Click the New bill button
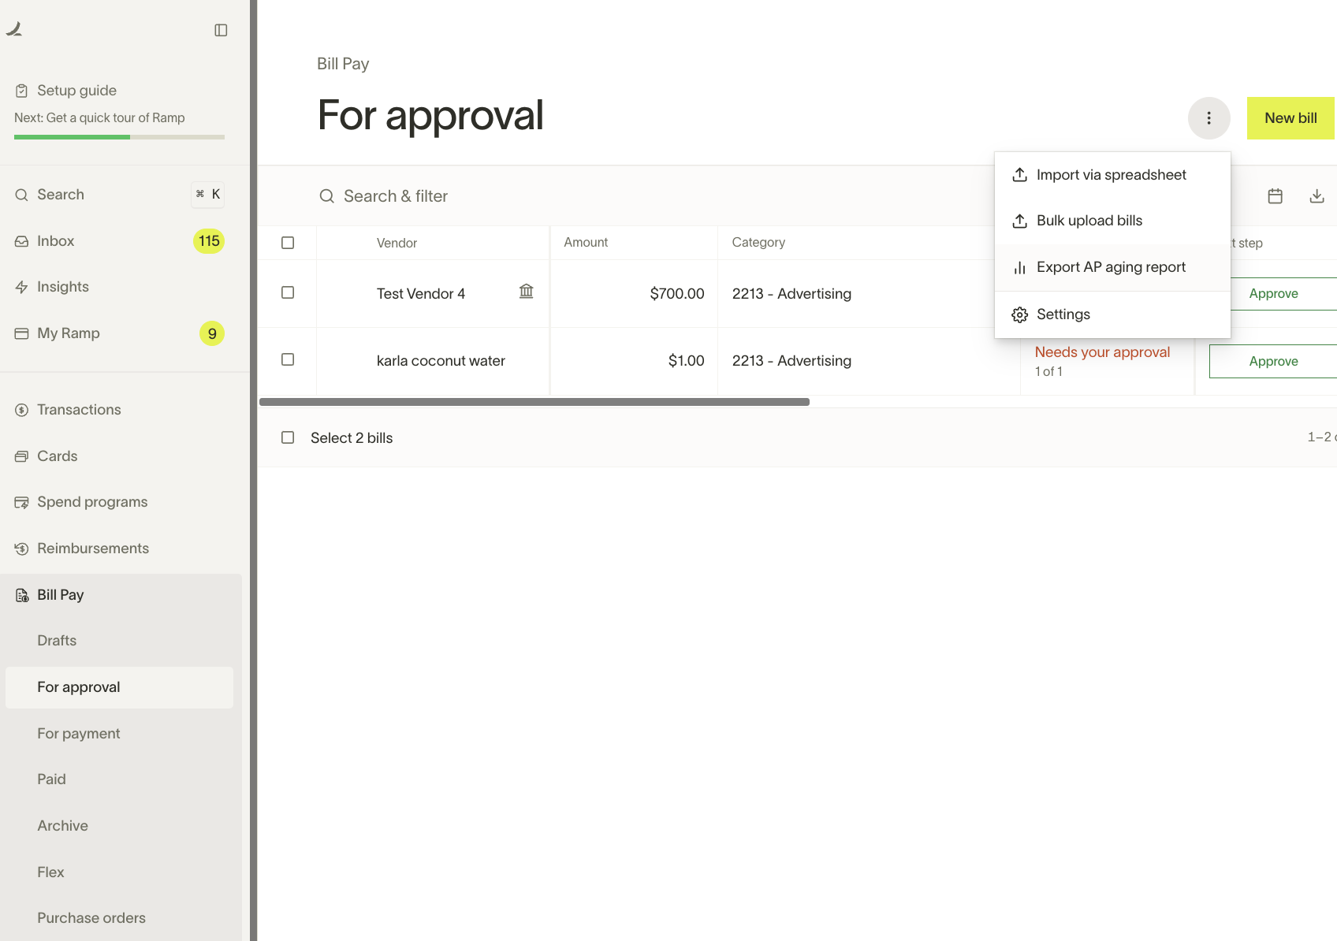This screenshot has height=941, width=1337. (1290, 118)
